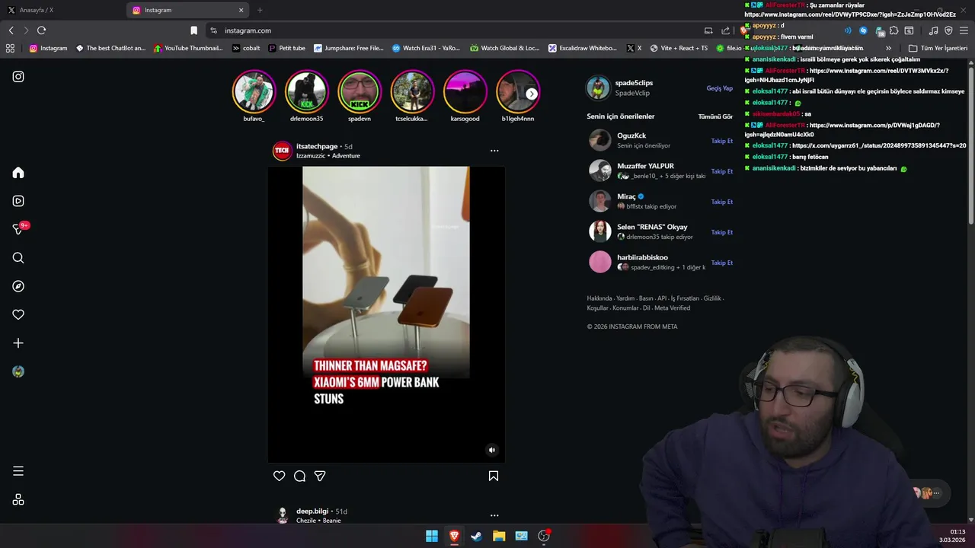975x548 pixels.
Task: Open deep.bilgi profile name
Action: 312,511
